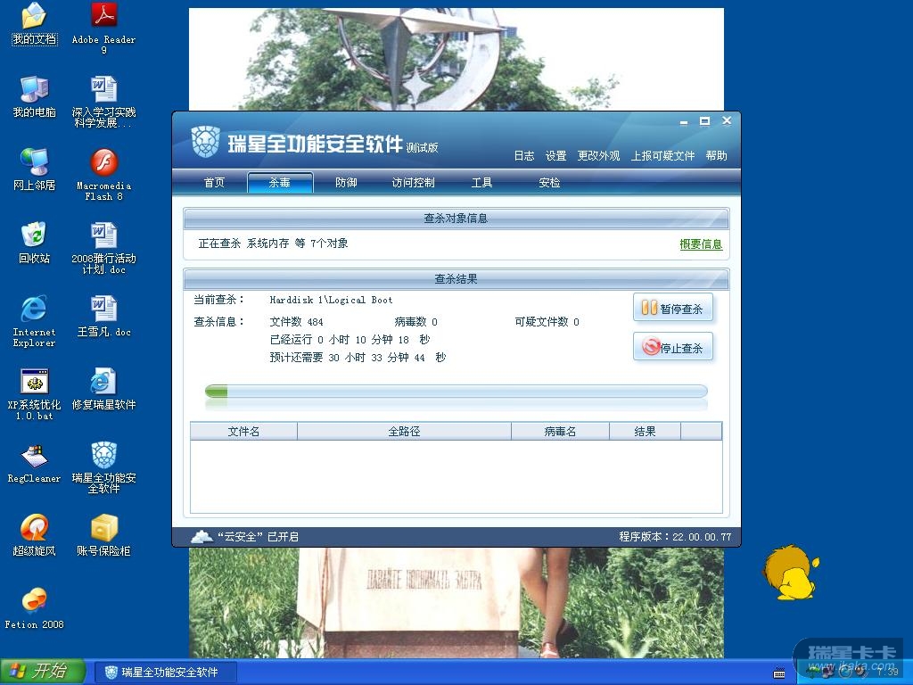Click 更改外观 in the top menu
This screenshot has height=685, width=913.
[x=598, y=155]
